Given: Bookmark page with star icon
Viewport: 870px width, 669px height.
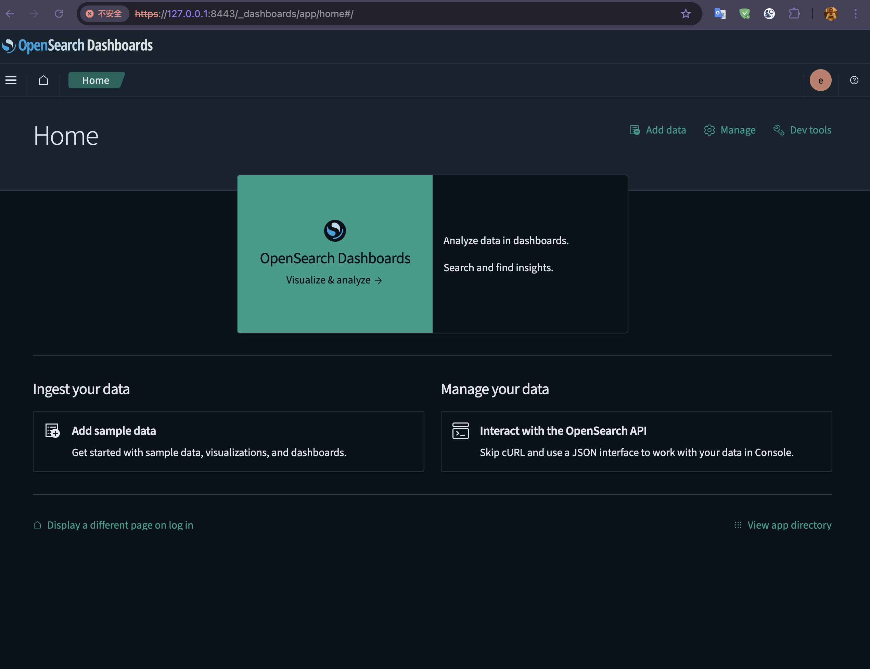Looking at the screenshot, I should click(685, 14).
